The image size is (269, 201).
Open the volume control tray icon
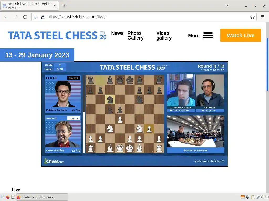247,197
